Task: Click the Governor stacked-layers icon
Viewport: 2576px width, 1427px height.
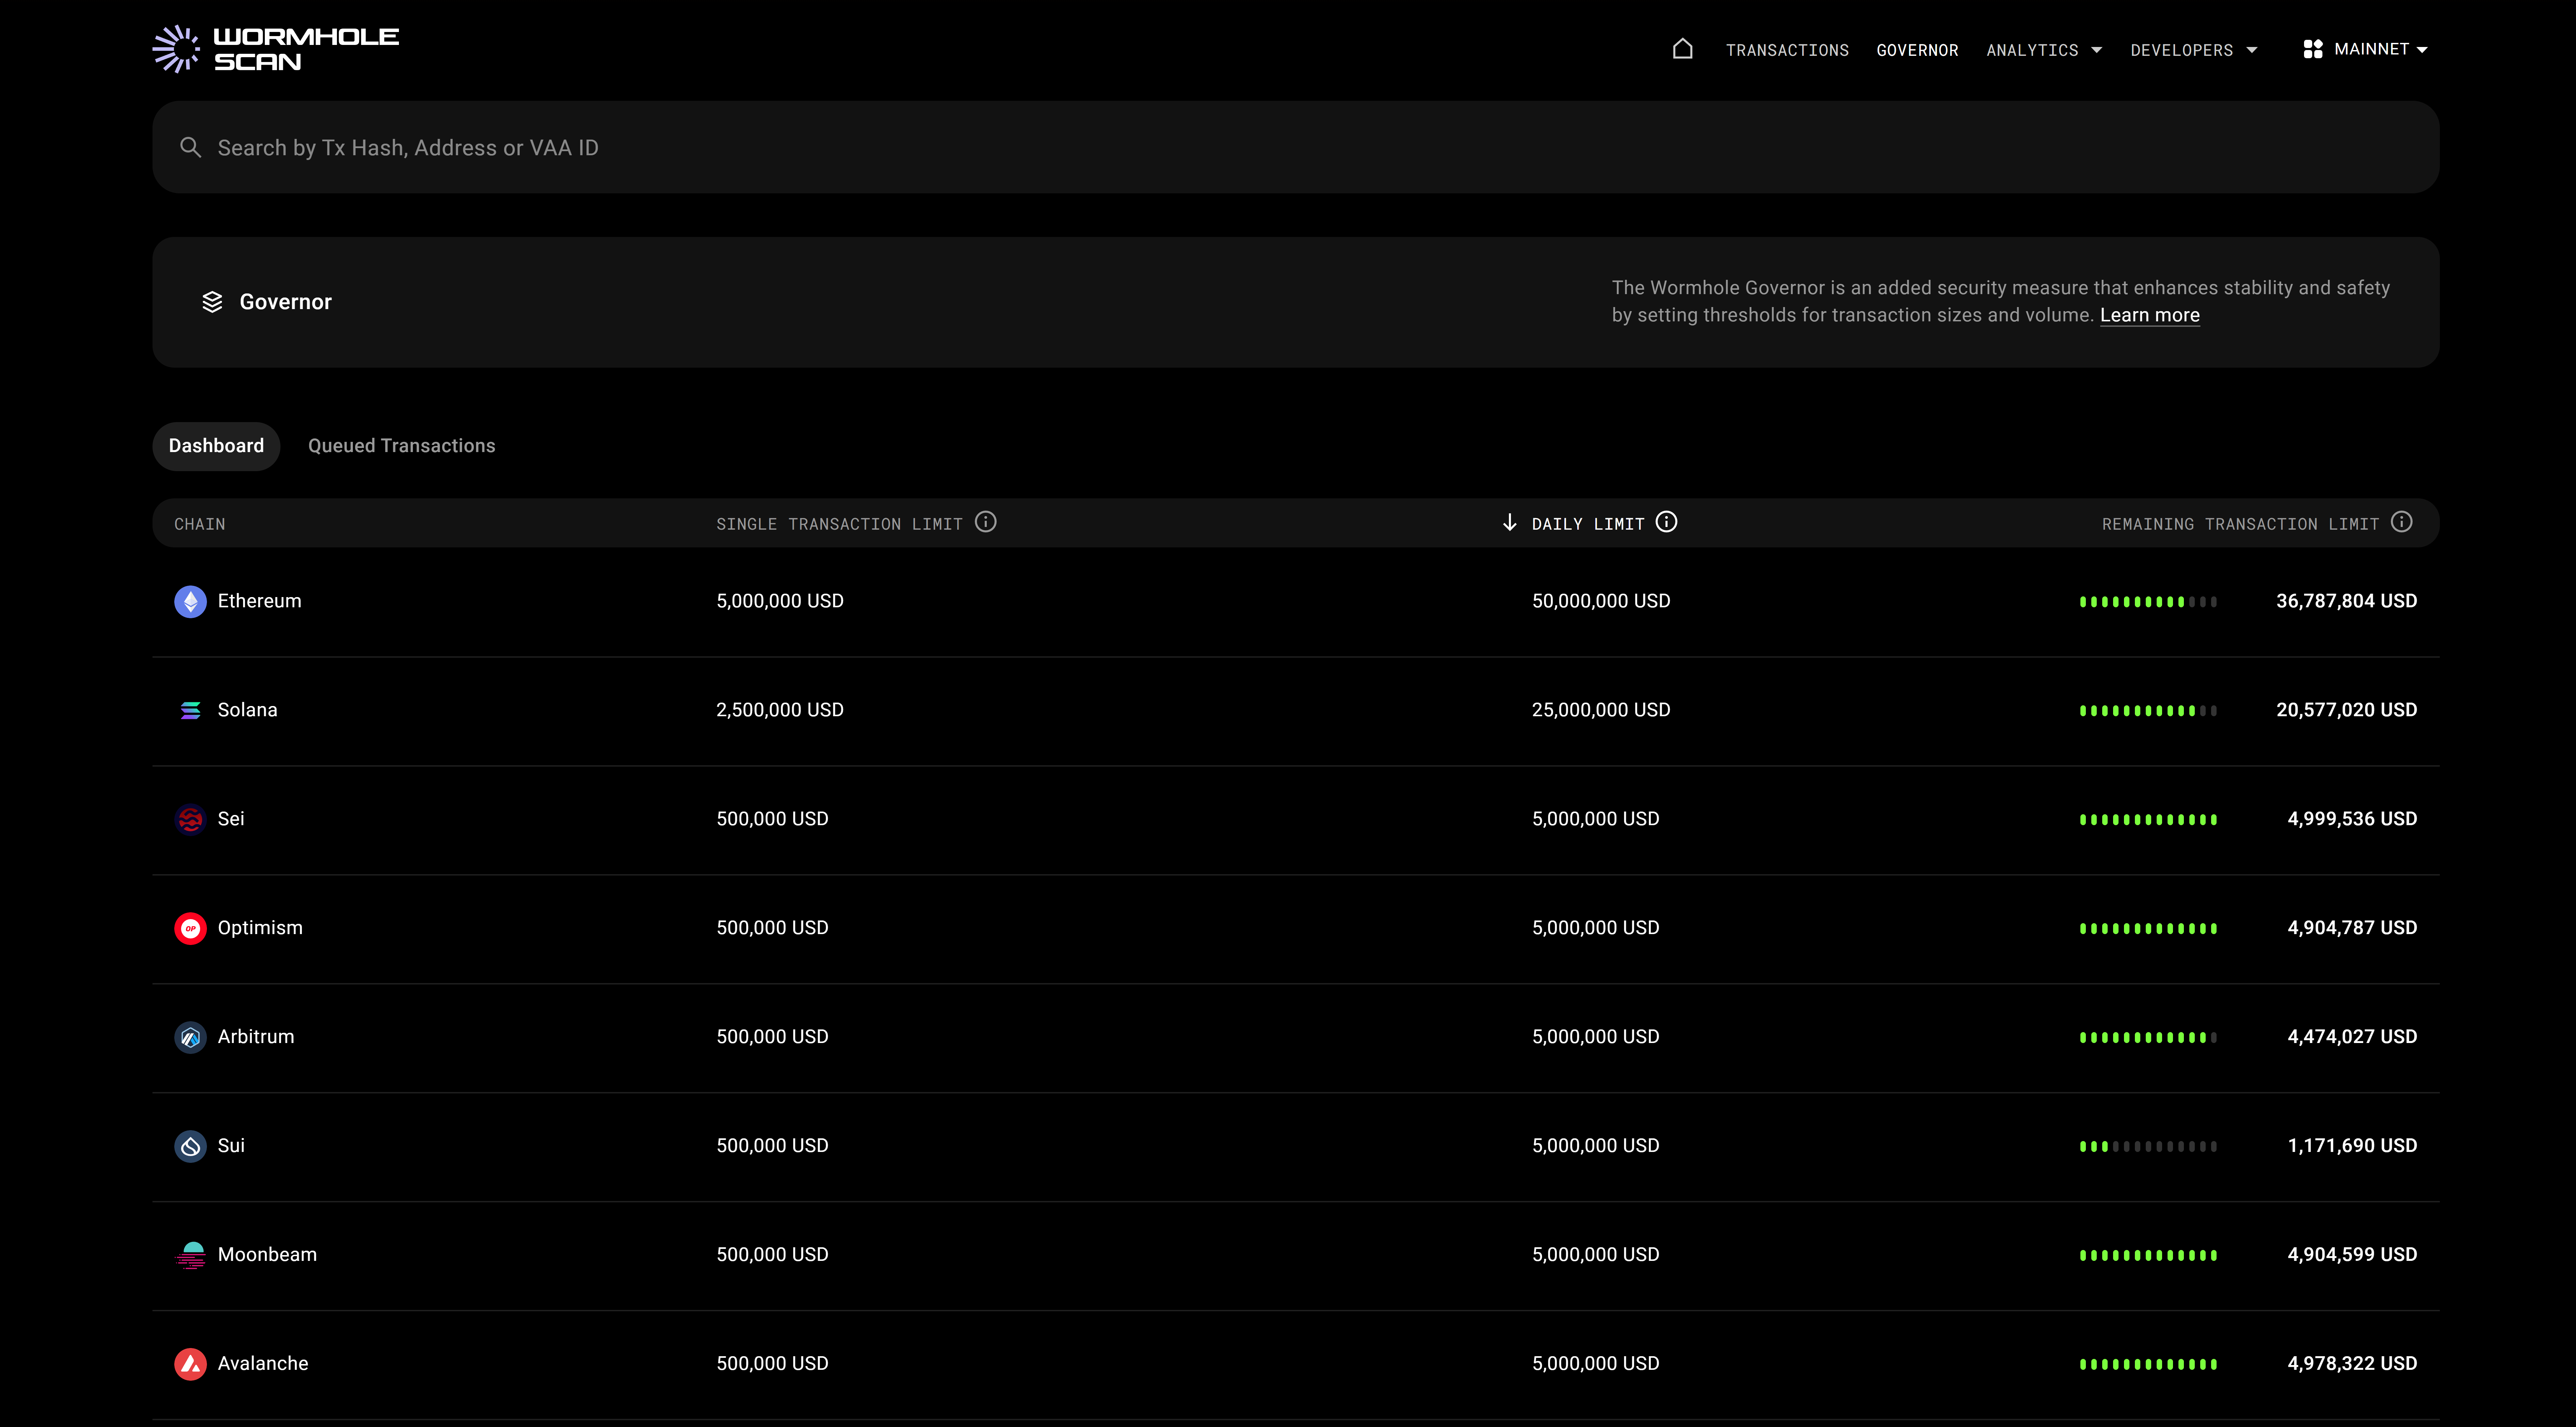Action: (x=212, y=302)
